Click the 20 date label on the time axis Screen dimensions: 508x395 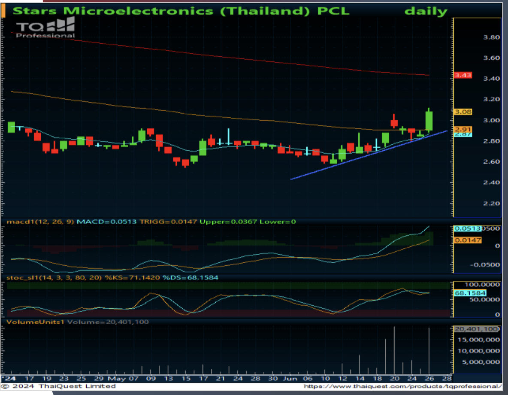tap(395, 378)
